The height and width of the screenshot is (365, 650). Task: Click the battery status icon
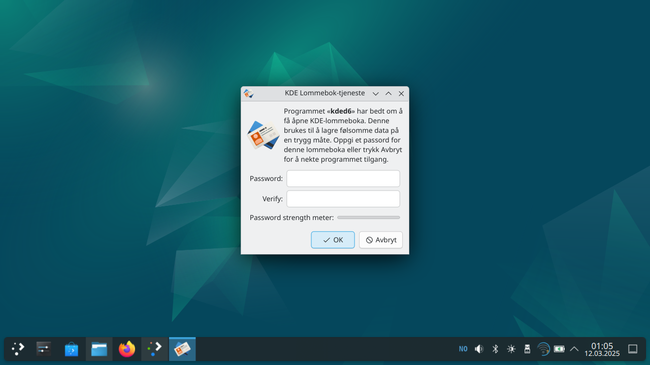click(559, 349)
